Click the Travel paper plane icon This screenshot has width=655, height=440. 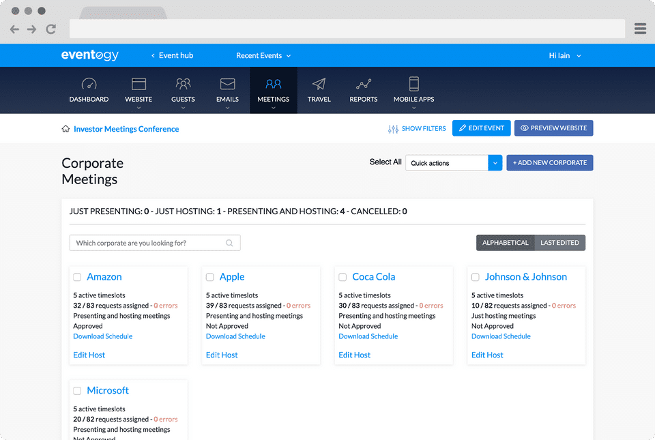(x=319, y=84)
